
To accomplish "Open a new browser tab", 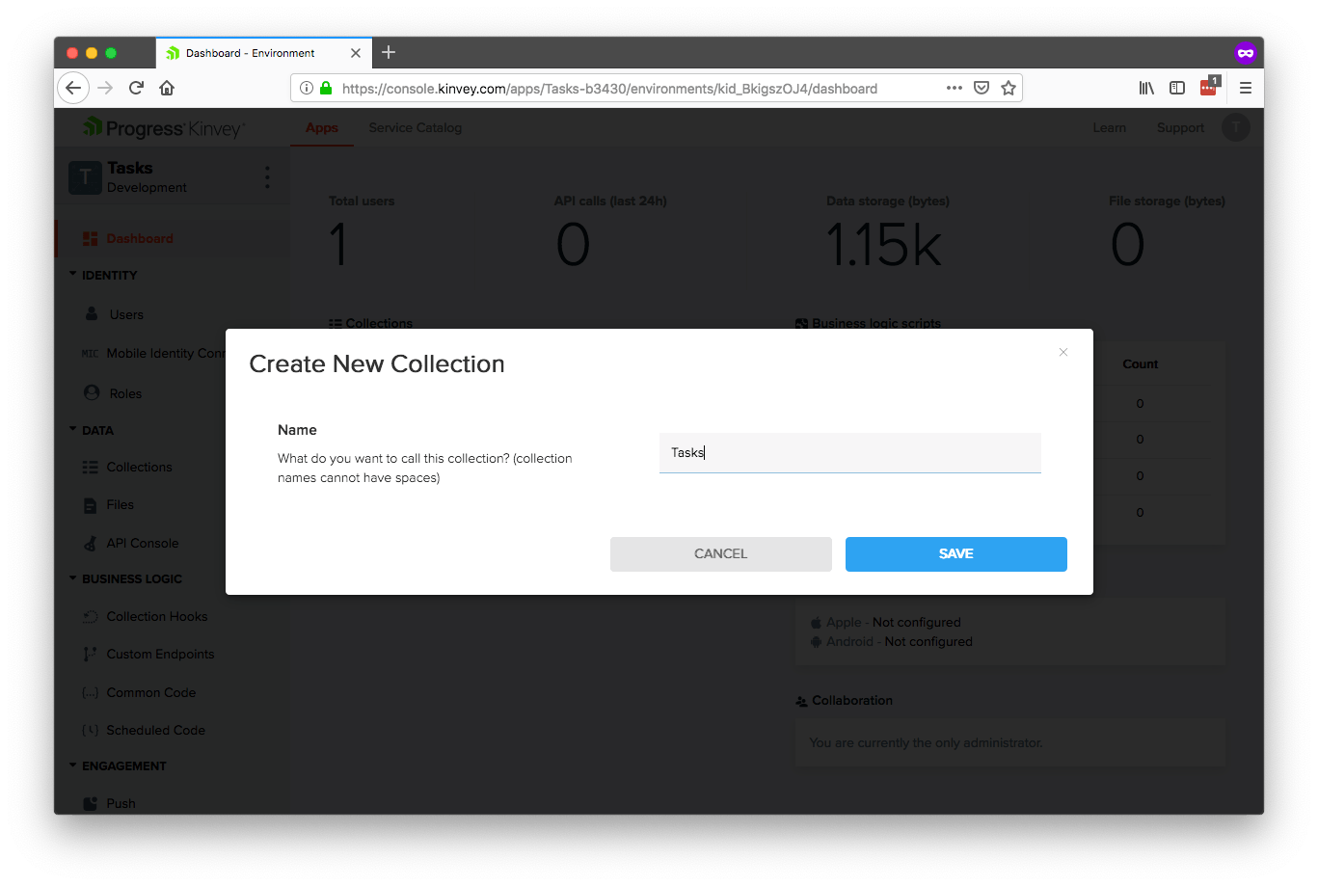I will pyautogui.click(x=389, y=53).
